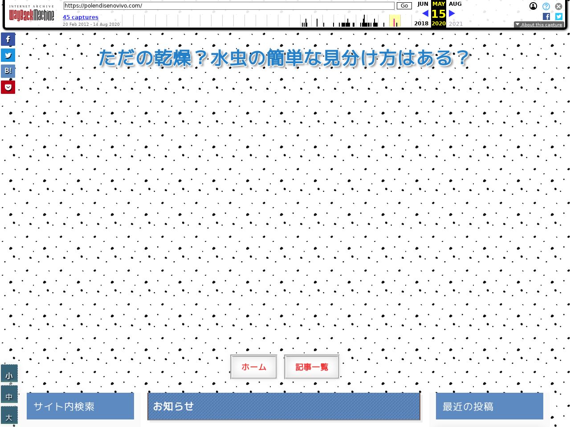Set font size to large (大)
570x427 pixels.
click(9, 417)
